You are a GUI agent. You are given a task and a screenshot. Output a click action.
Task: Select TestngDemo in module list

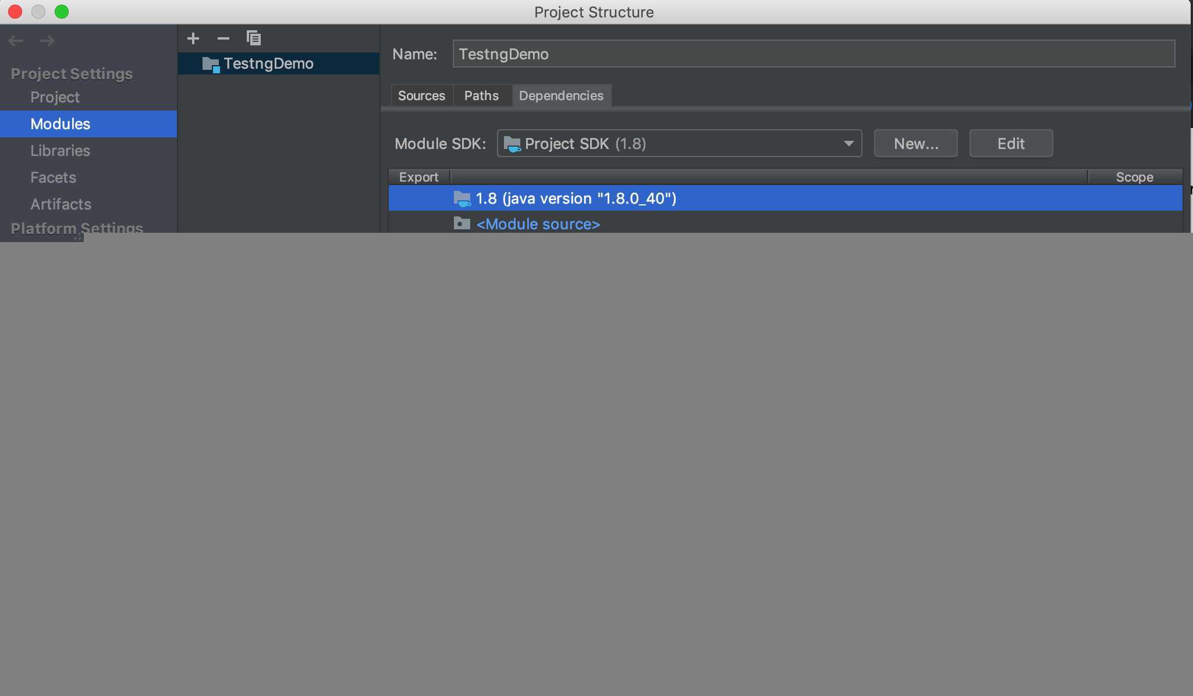[279, 63]
